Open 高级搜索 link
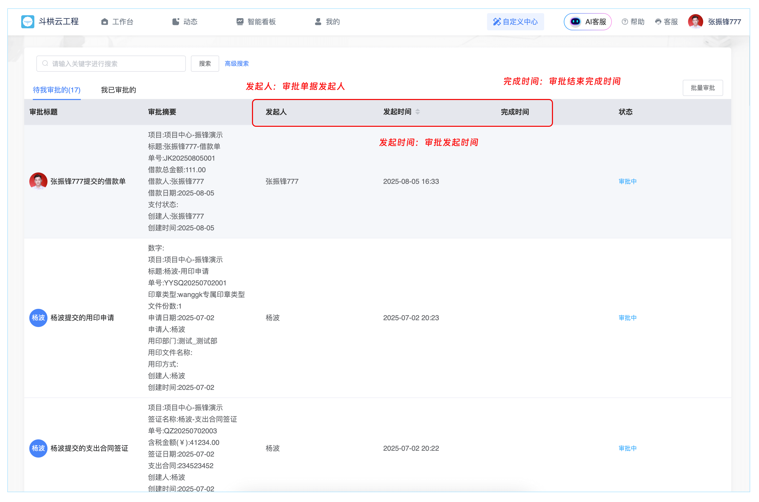The width and height of the screenshot is (759, 502). pyautogui.click(x=237, y=63)
